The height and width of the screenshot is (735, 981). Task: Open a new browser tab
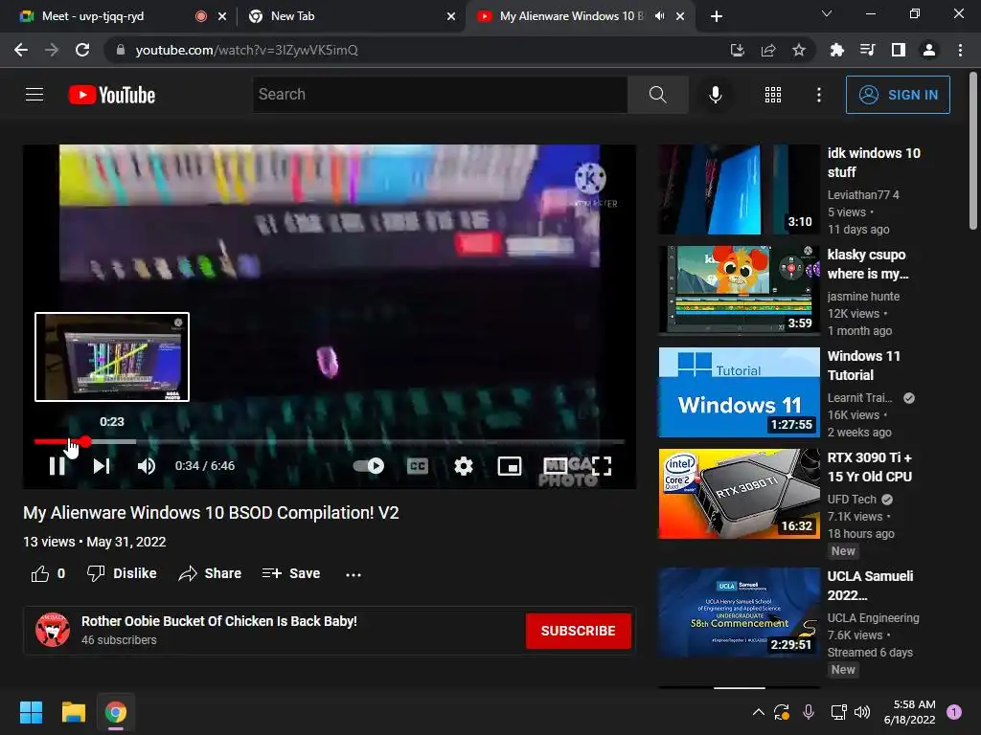(717, 17)
